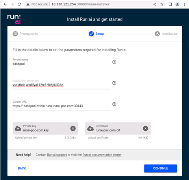189x180 pixels.
Task: Click the Private key upload cloud icon
Action: tap(18, 128)
